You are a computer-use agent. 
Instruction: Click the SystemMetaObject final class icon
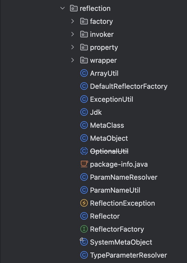(x=84, y=242)
